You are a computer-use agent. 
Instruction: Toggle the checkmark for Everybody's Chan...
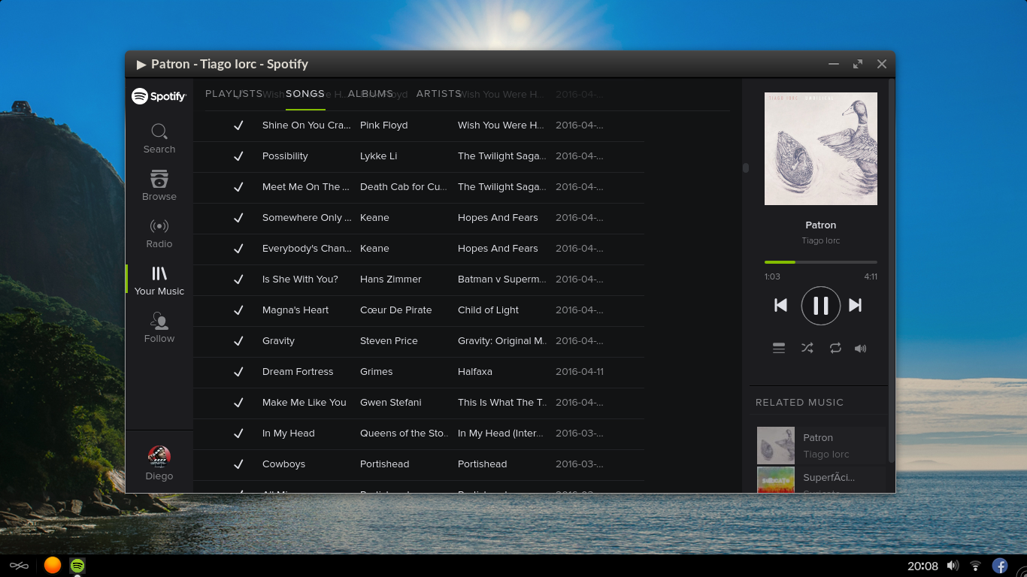(x=238, y=249)
